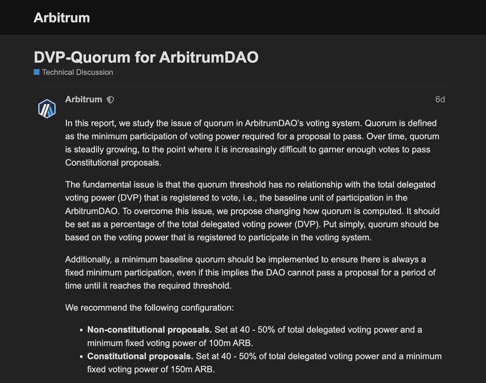
Task: Click the Arbitrum poster username
Action: pos(83,99)
